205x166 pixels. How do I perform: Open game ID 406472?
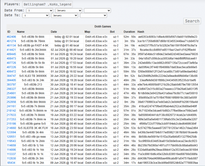click(11, 72)
